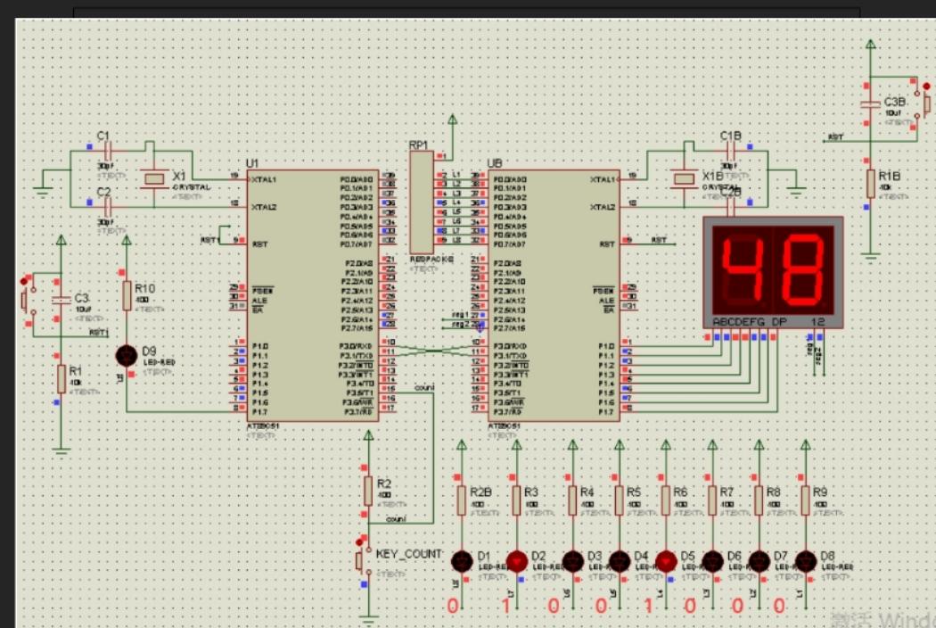Viewport: 936px width, 628px height.
Task: Click the lit D2 red LED
Action: 515,562
